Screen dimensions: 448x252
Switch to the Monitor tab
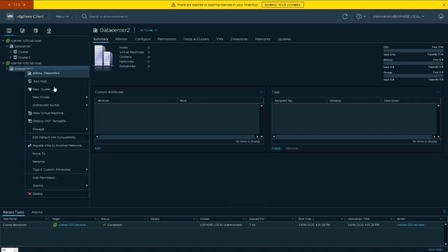tap(121, 39)
